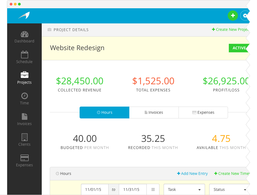Viewport: 257px width, 195px height.
Task: Click the green plus add button
Action: [233, 15]
